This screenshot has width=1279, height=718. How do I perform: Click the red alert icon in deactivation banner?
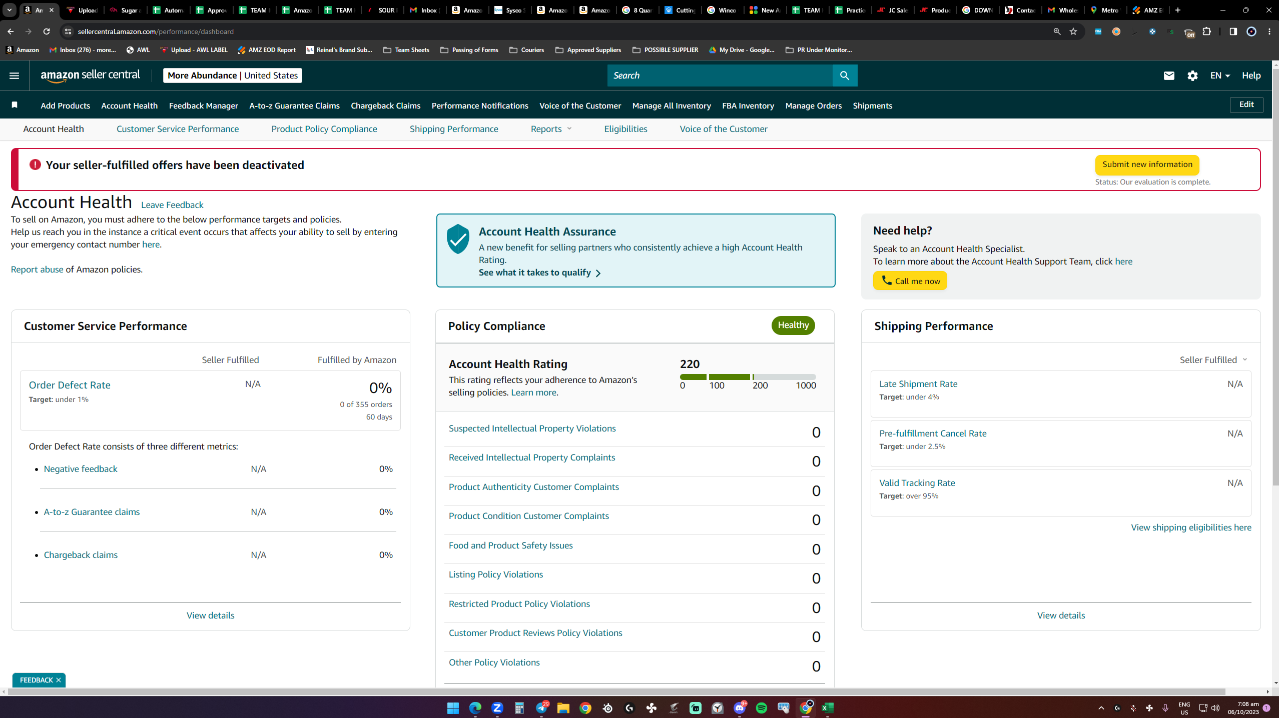coord(35,164)
